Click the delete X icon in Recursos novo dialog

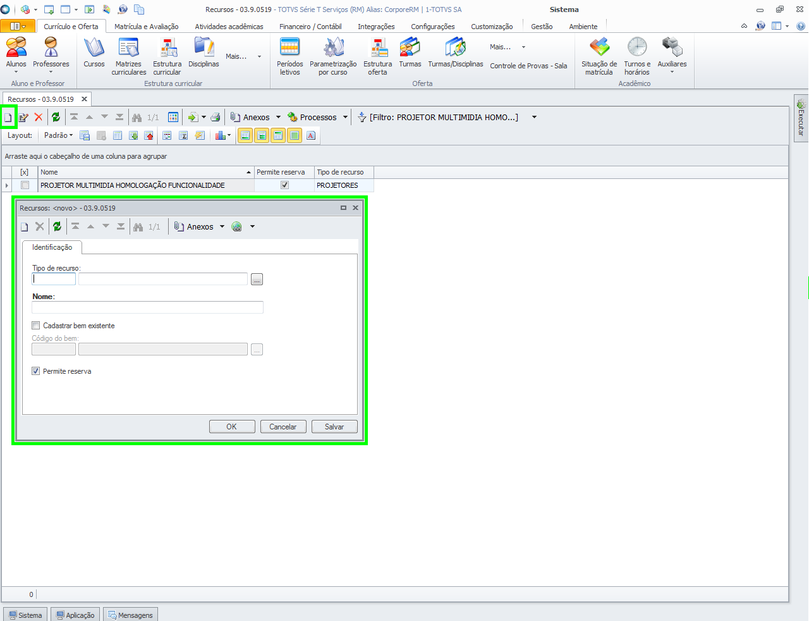tap(40, 226)
